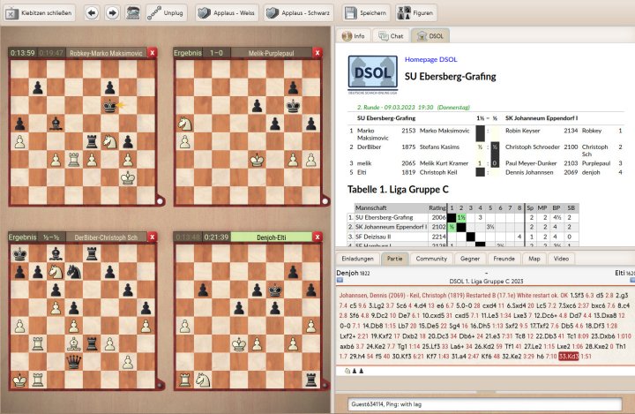Viewport: 635px width, 414px height.
Task: Switch to the Chat tab
Action: point(389,36)
